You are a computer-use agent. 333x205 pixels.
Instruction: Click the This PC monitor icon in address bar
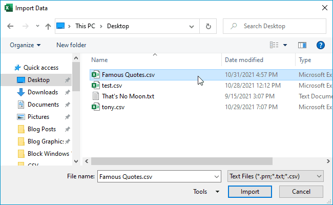60,26
